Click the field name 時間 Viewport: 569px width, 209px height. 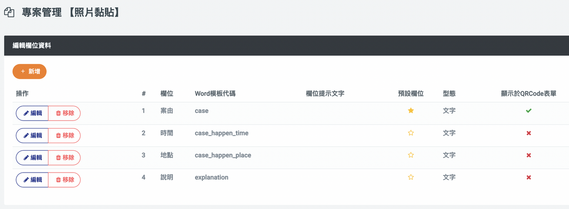[167, 133]
